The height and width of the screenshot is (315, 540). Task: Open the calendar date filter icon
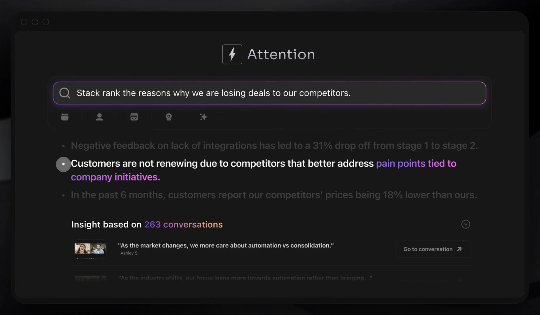coord(65,117)
